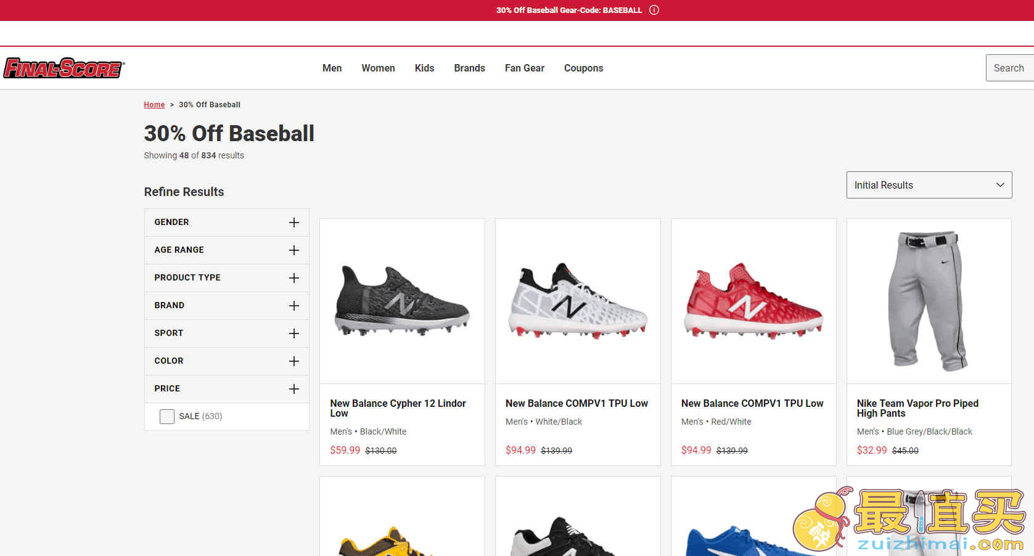Open the Fan Gear menu
Viewport: 1034px width, 556px height.
525,68
